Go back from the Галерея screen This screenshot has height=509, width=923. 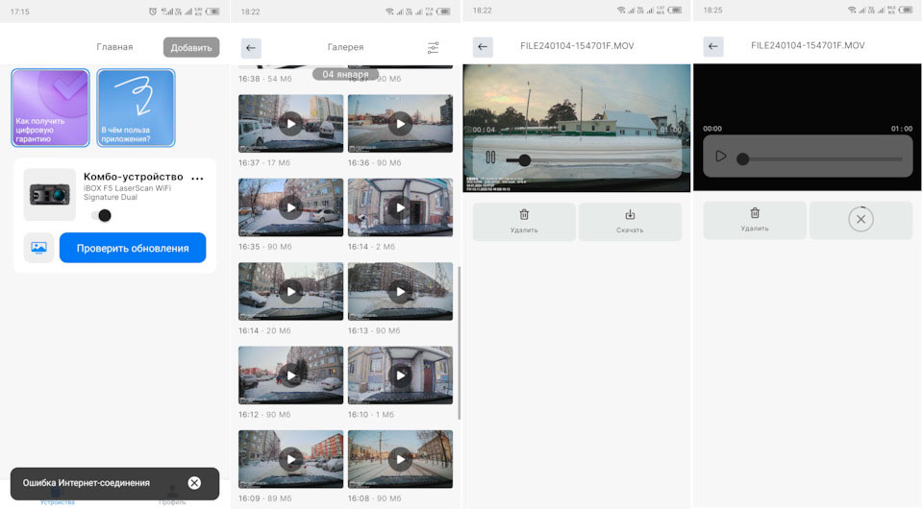click(x=251, y=47)
